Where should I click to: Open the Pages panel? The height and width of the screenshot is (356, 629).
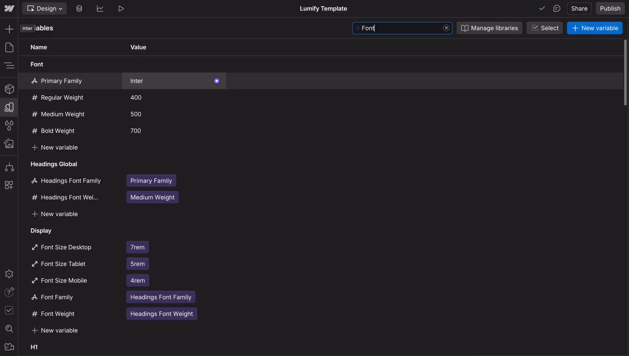tap(9, 47)
